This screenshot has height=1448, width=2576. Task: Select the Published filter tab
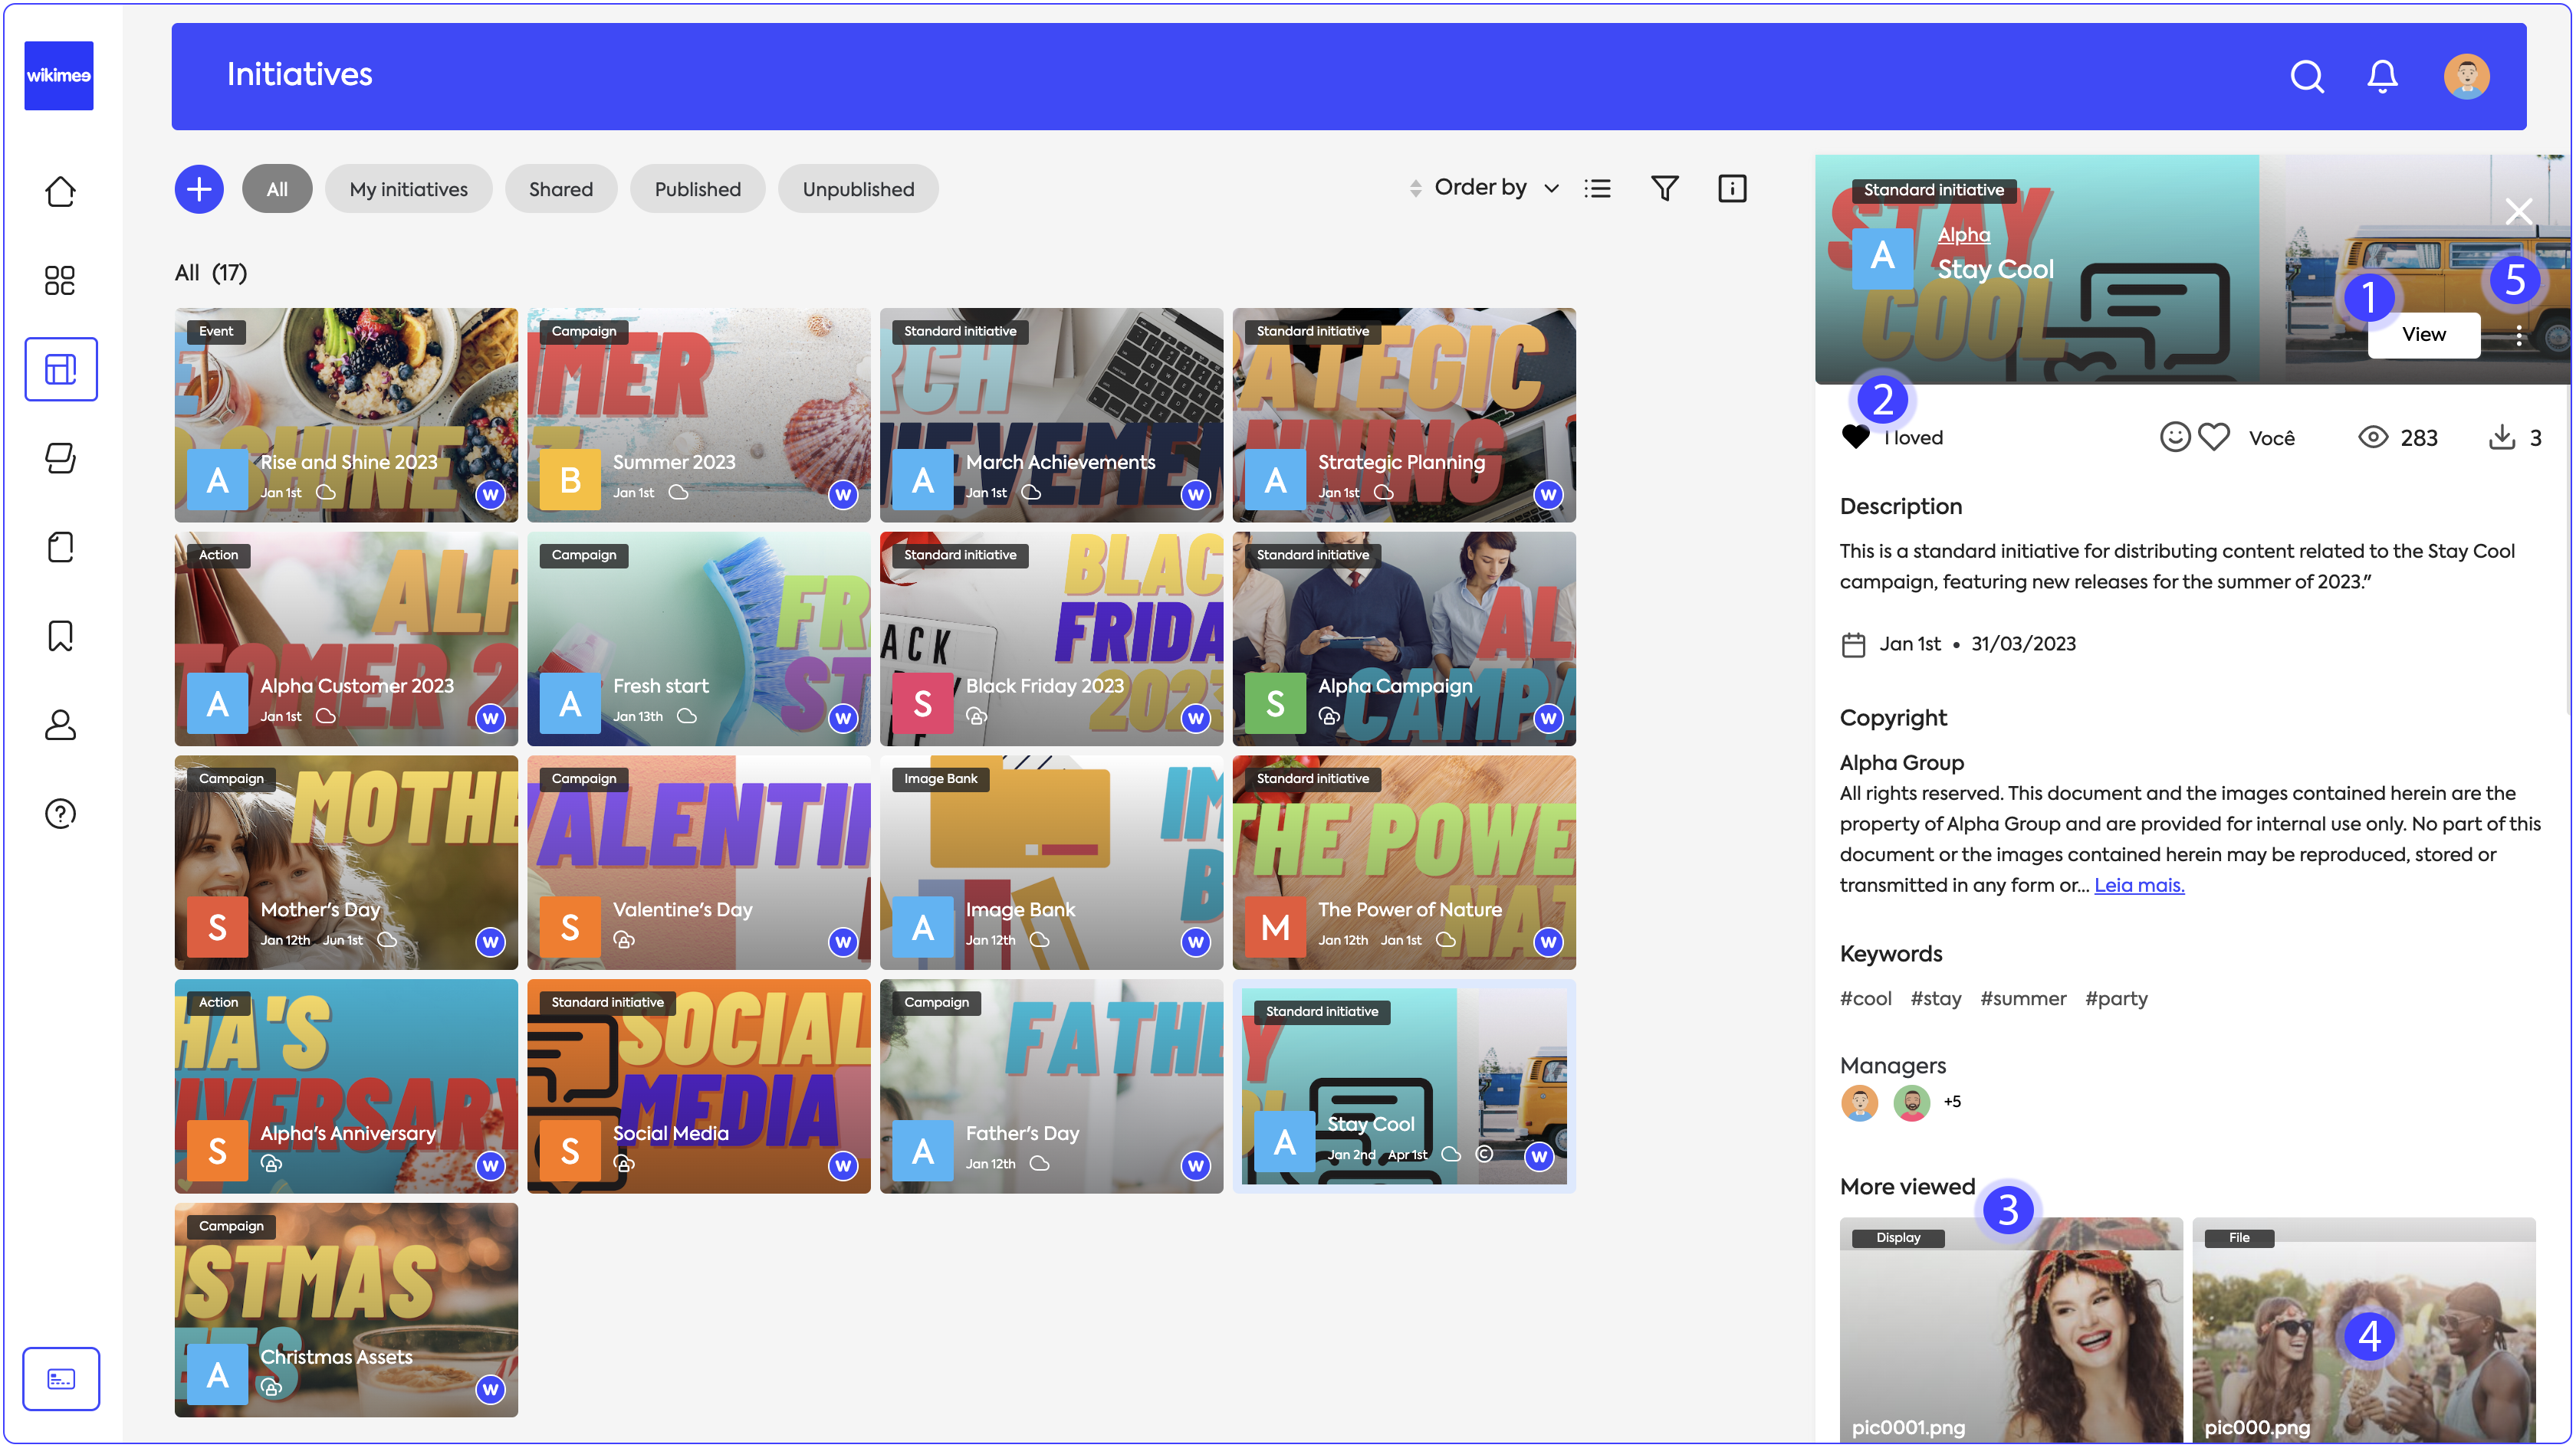point(697,189)
